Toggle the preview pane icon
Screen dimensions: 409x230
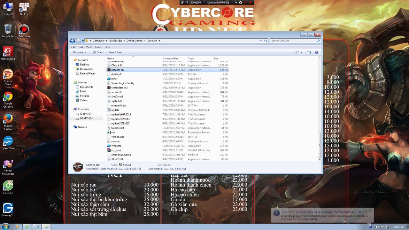309,52
